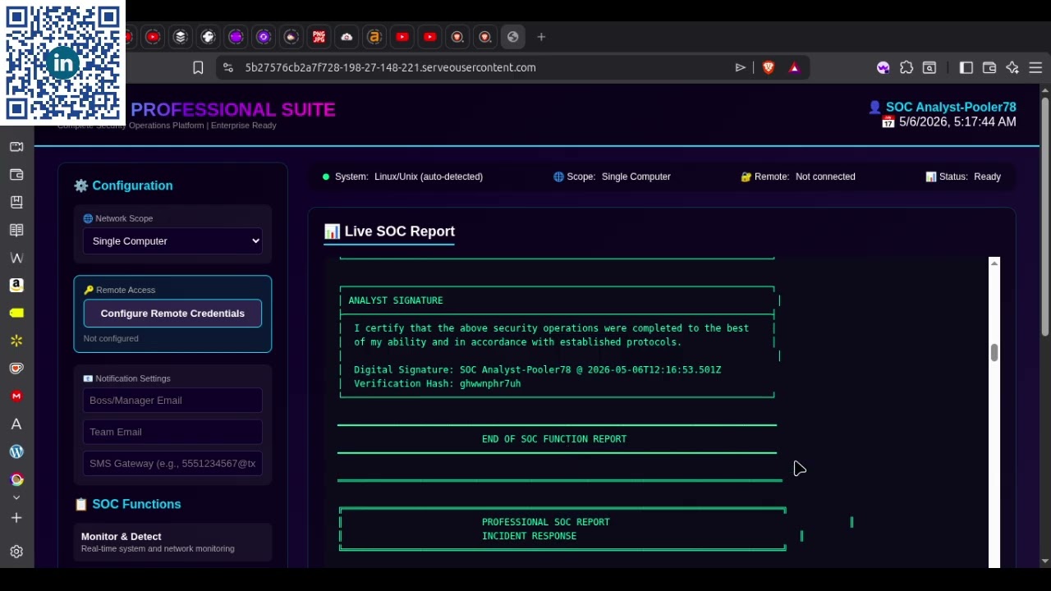Click the 'INCIDENT RESPONSE' report title

pyautogui.click(x=529, y=536)
